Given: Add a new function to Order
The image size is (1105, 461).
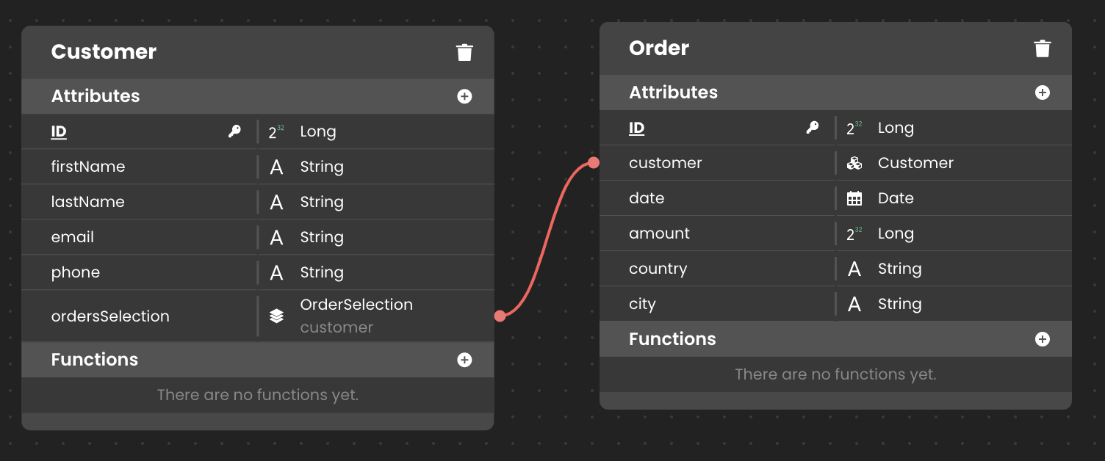Looking at the screenshot, I should pos(1043,339).
